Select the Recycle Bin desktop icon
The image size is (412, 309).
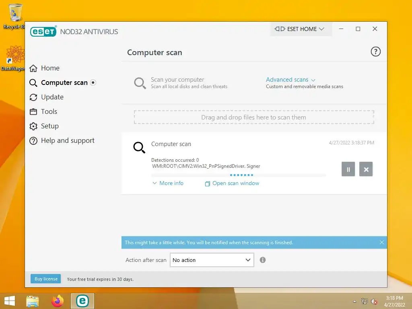(14, 16)
